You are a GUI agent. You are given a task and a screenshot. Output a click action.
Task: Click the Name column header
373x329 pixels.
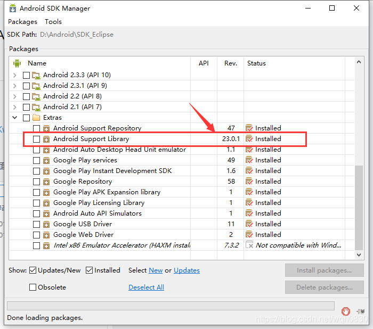pos(37,63)
